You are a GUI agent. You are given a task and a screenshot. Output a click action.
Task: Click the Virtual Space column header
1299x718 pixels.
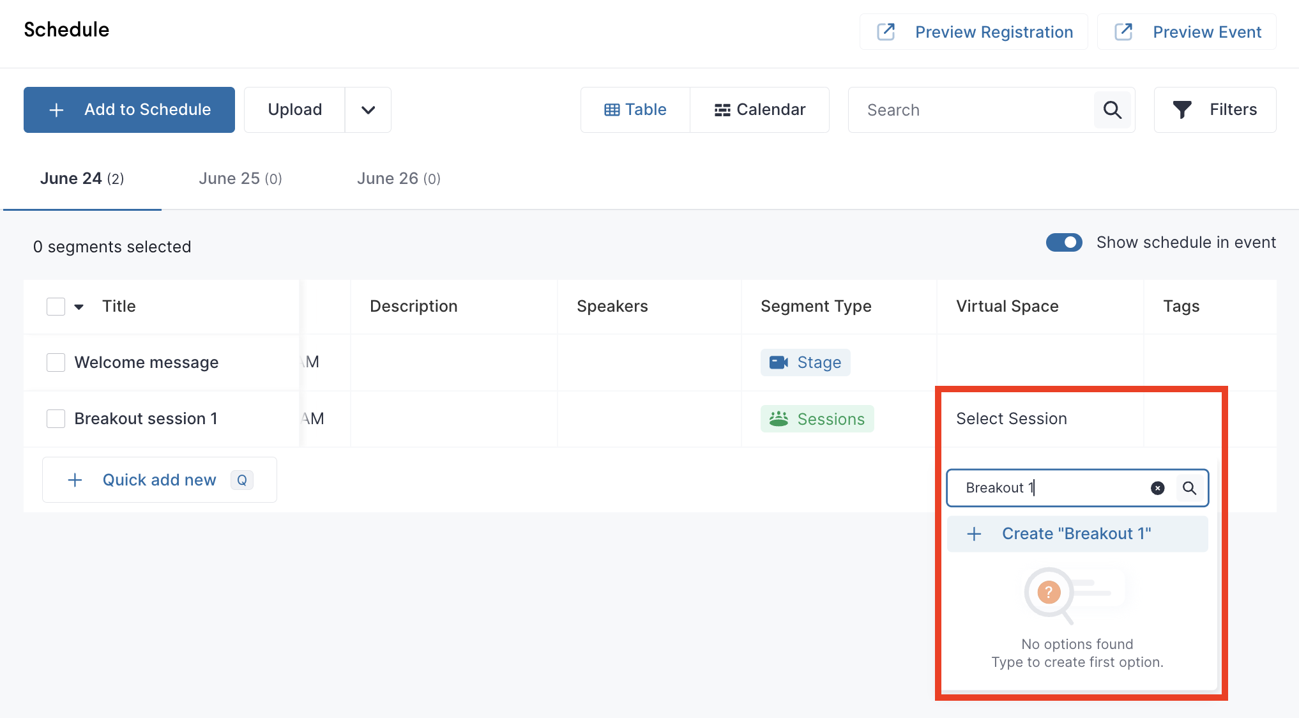(x=1007, y=307)
